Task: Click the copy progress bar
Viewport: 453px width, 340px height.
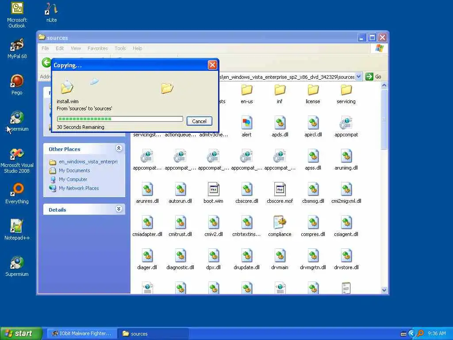Action: (x=120, y=119)
